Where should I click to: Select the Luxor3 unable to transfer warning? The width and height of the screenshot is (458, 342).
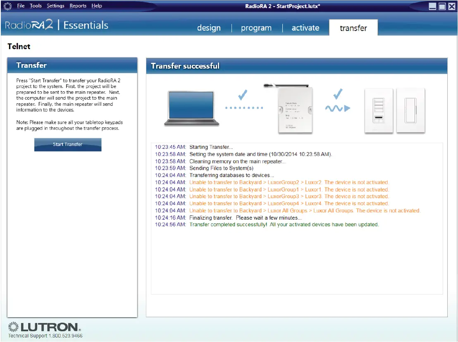[x=272, y=196]
